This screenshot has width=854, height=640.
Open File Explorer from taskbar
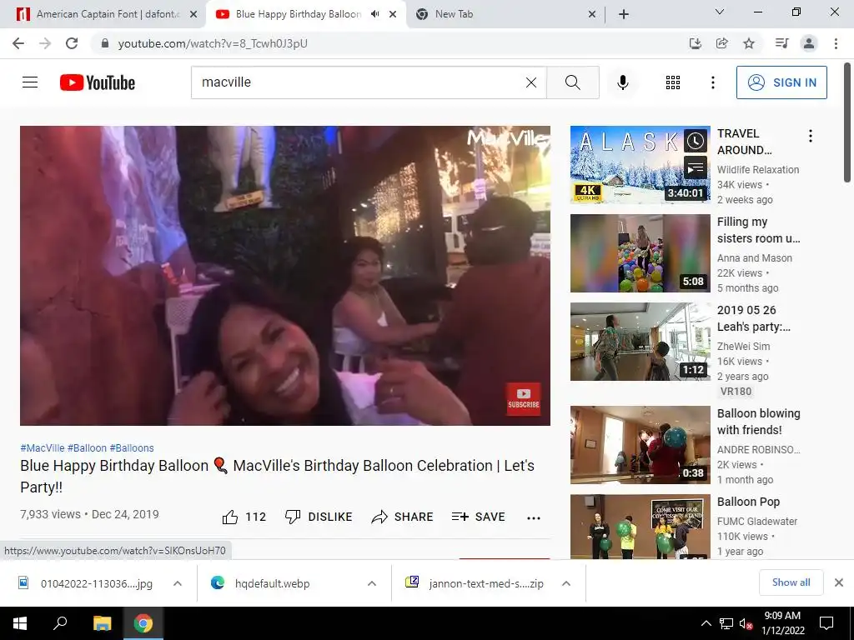(102, 623)
